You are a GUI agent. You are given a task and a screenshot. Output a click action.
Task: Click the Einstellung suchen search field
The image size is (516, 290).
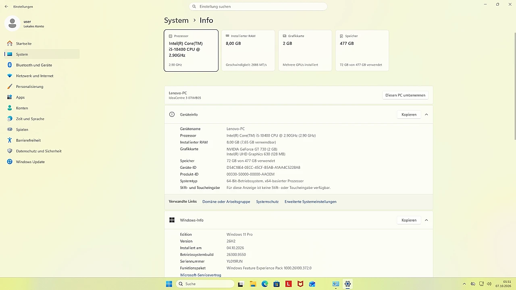click(x=258, y=6)
